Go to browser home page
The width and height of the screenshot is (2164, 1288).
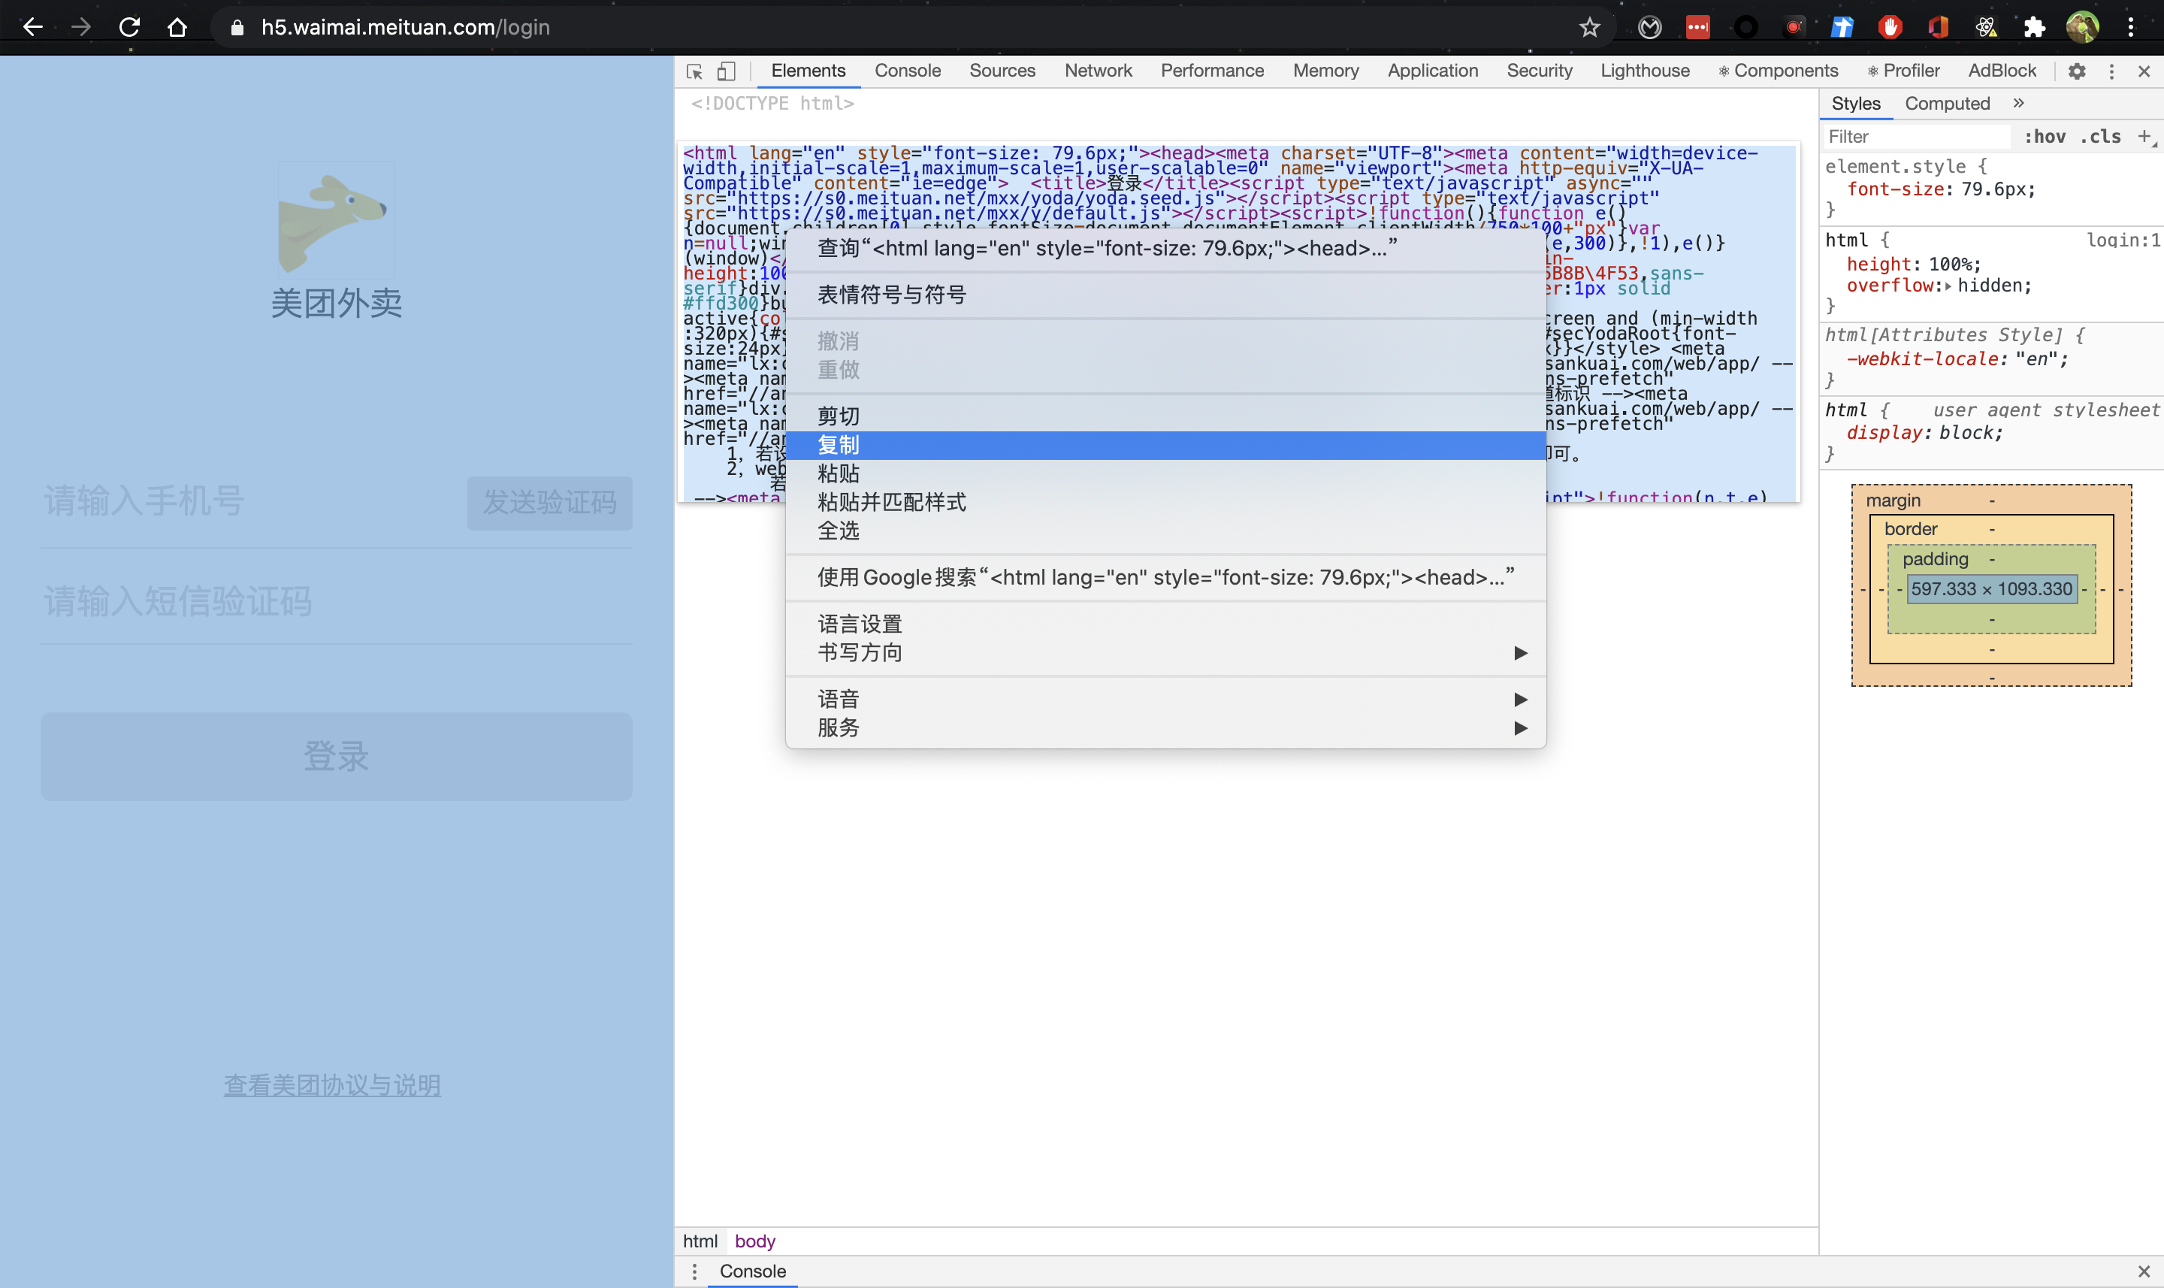click(177, 27)
